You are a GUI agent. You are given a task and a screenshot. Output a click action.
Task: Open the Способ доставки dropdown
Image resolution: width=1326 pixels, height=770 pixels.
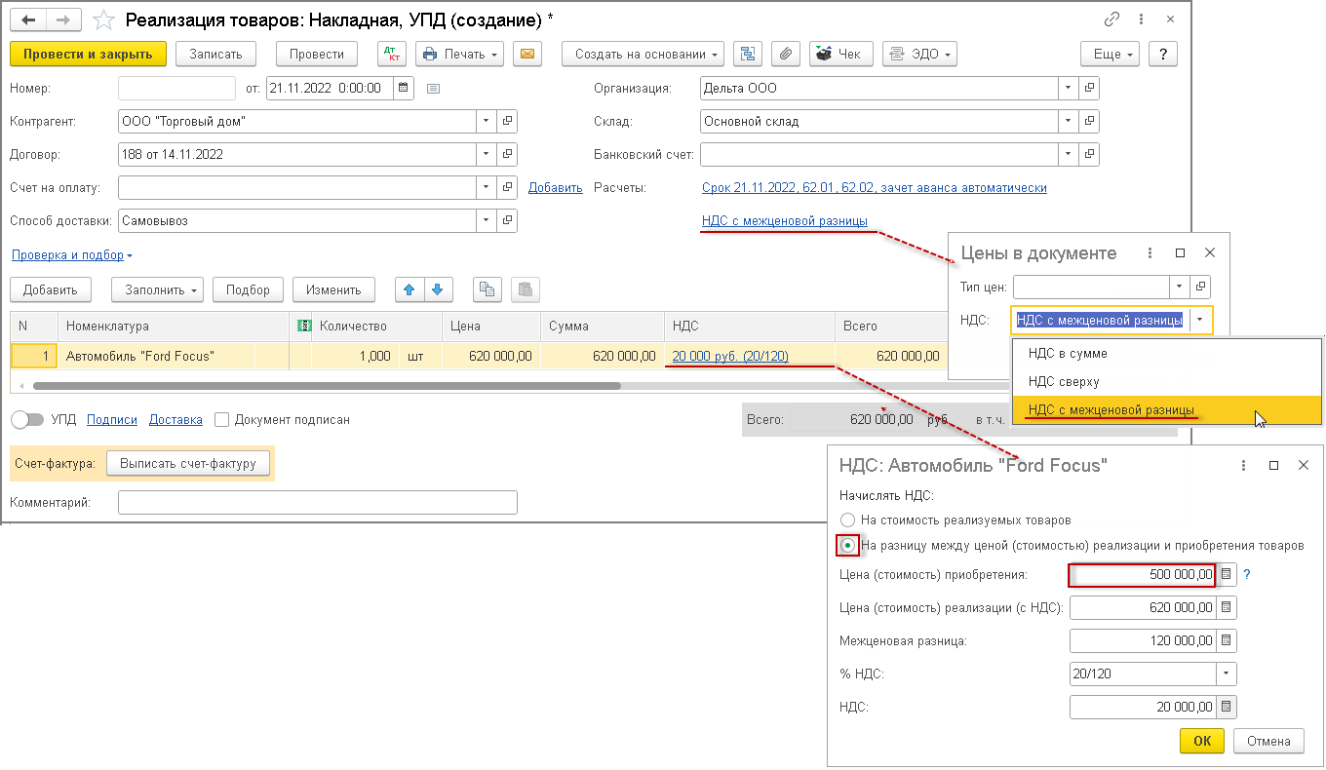click(x=487, y=220)
